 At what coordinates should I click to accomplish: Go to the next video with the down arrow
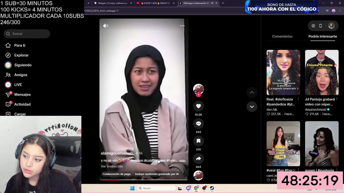coord(252,107)
